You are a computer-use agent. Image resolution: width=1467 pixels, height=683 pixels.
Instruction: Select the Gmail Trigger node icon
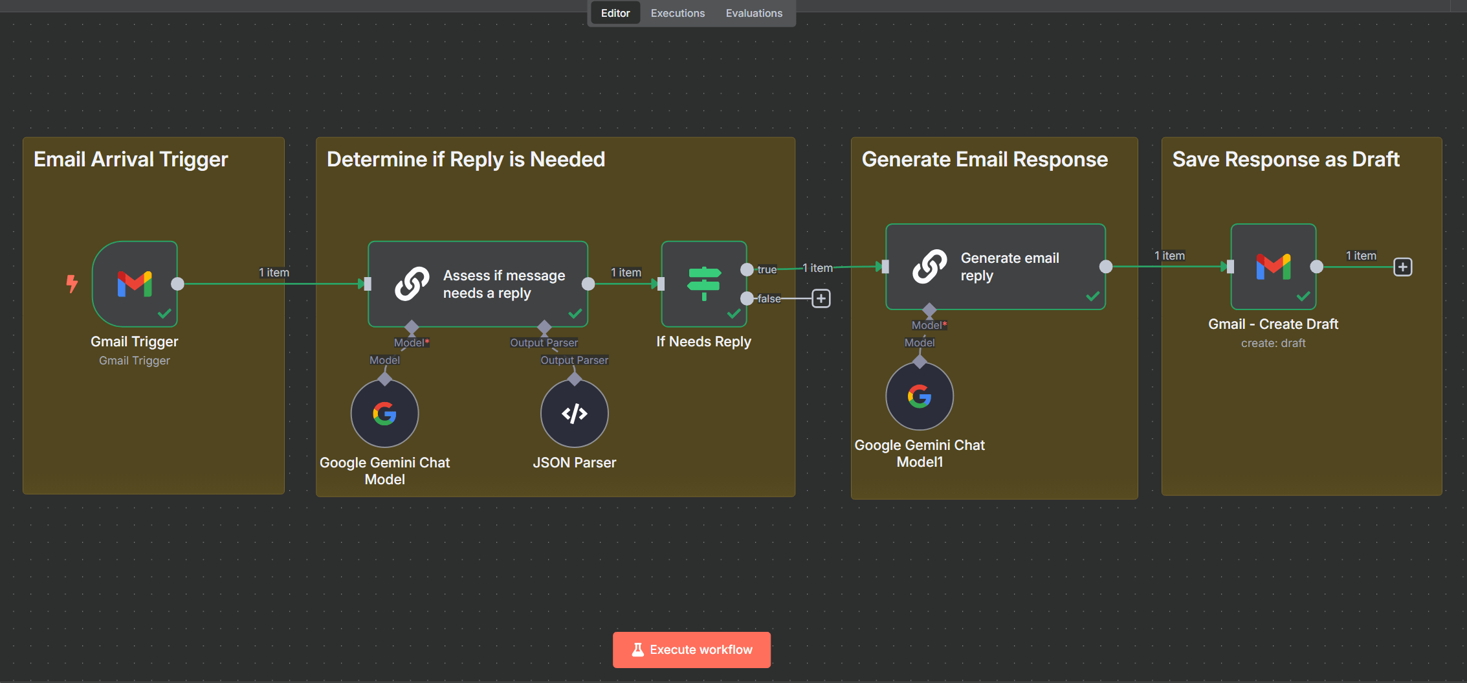[x=135, y=284]
